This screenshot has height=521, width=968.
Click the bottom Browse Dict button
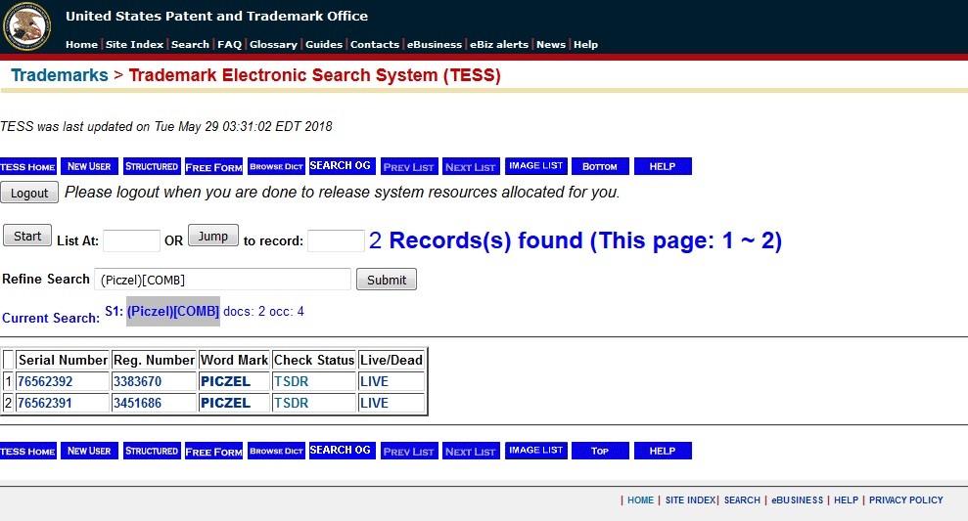coord(277,451)
